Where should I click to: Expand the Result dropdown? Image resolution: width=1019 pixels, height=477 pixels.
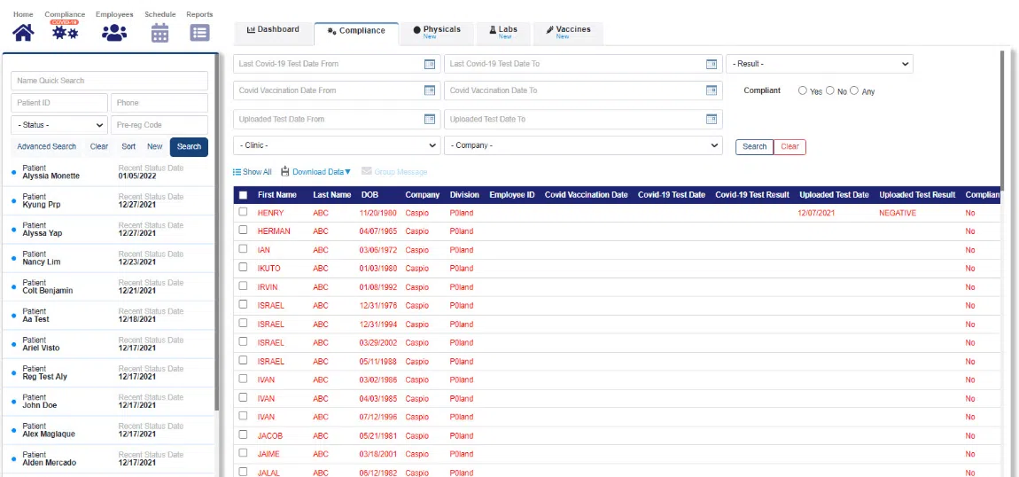(x=819, y=64)
